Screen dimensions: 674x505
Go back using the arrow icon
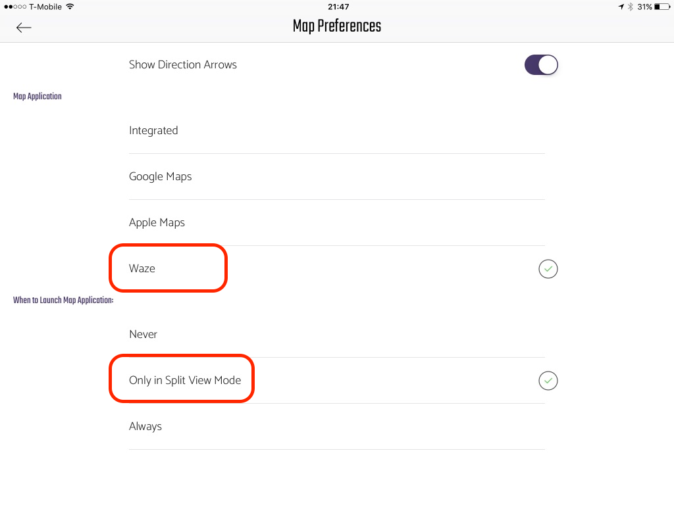[x=24, y=28]
